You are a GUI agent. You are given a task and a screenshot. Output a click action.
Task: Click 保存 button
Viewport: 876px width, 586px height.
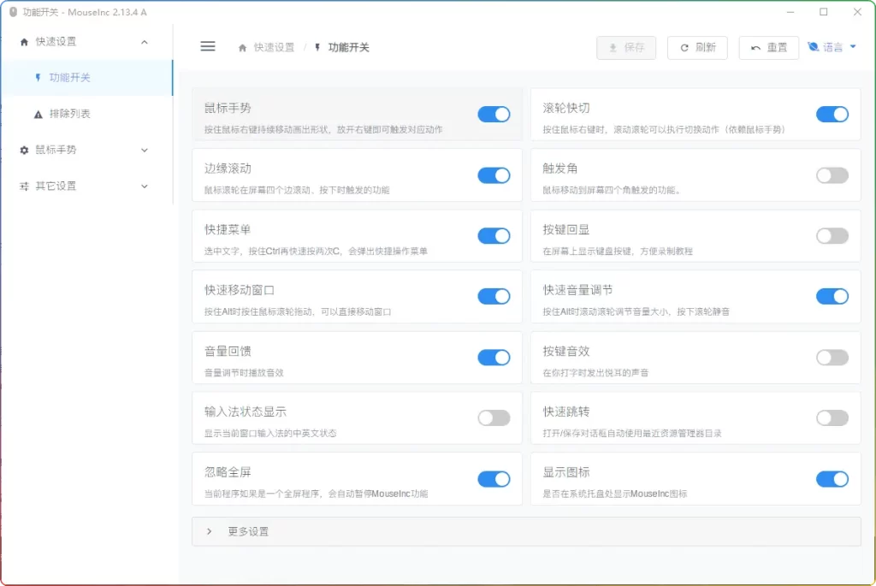click(626, 48)
